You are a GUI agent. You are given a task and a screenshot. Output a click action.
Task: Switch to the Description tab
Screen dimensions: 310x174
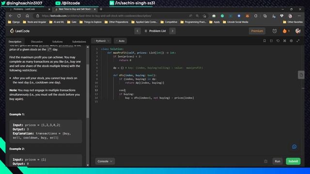(15, 42)
